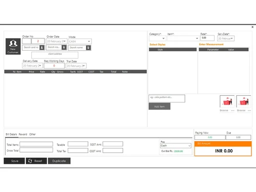256x192 pixels.
Task: Select the second product image thumbnail
Action: 244,101
